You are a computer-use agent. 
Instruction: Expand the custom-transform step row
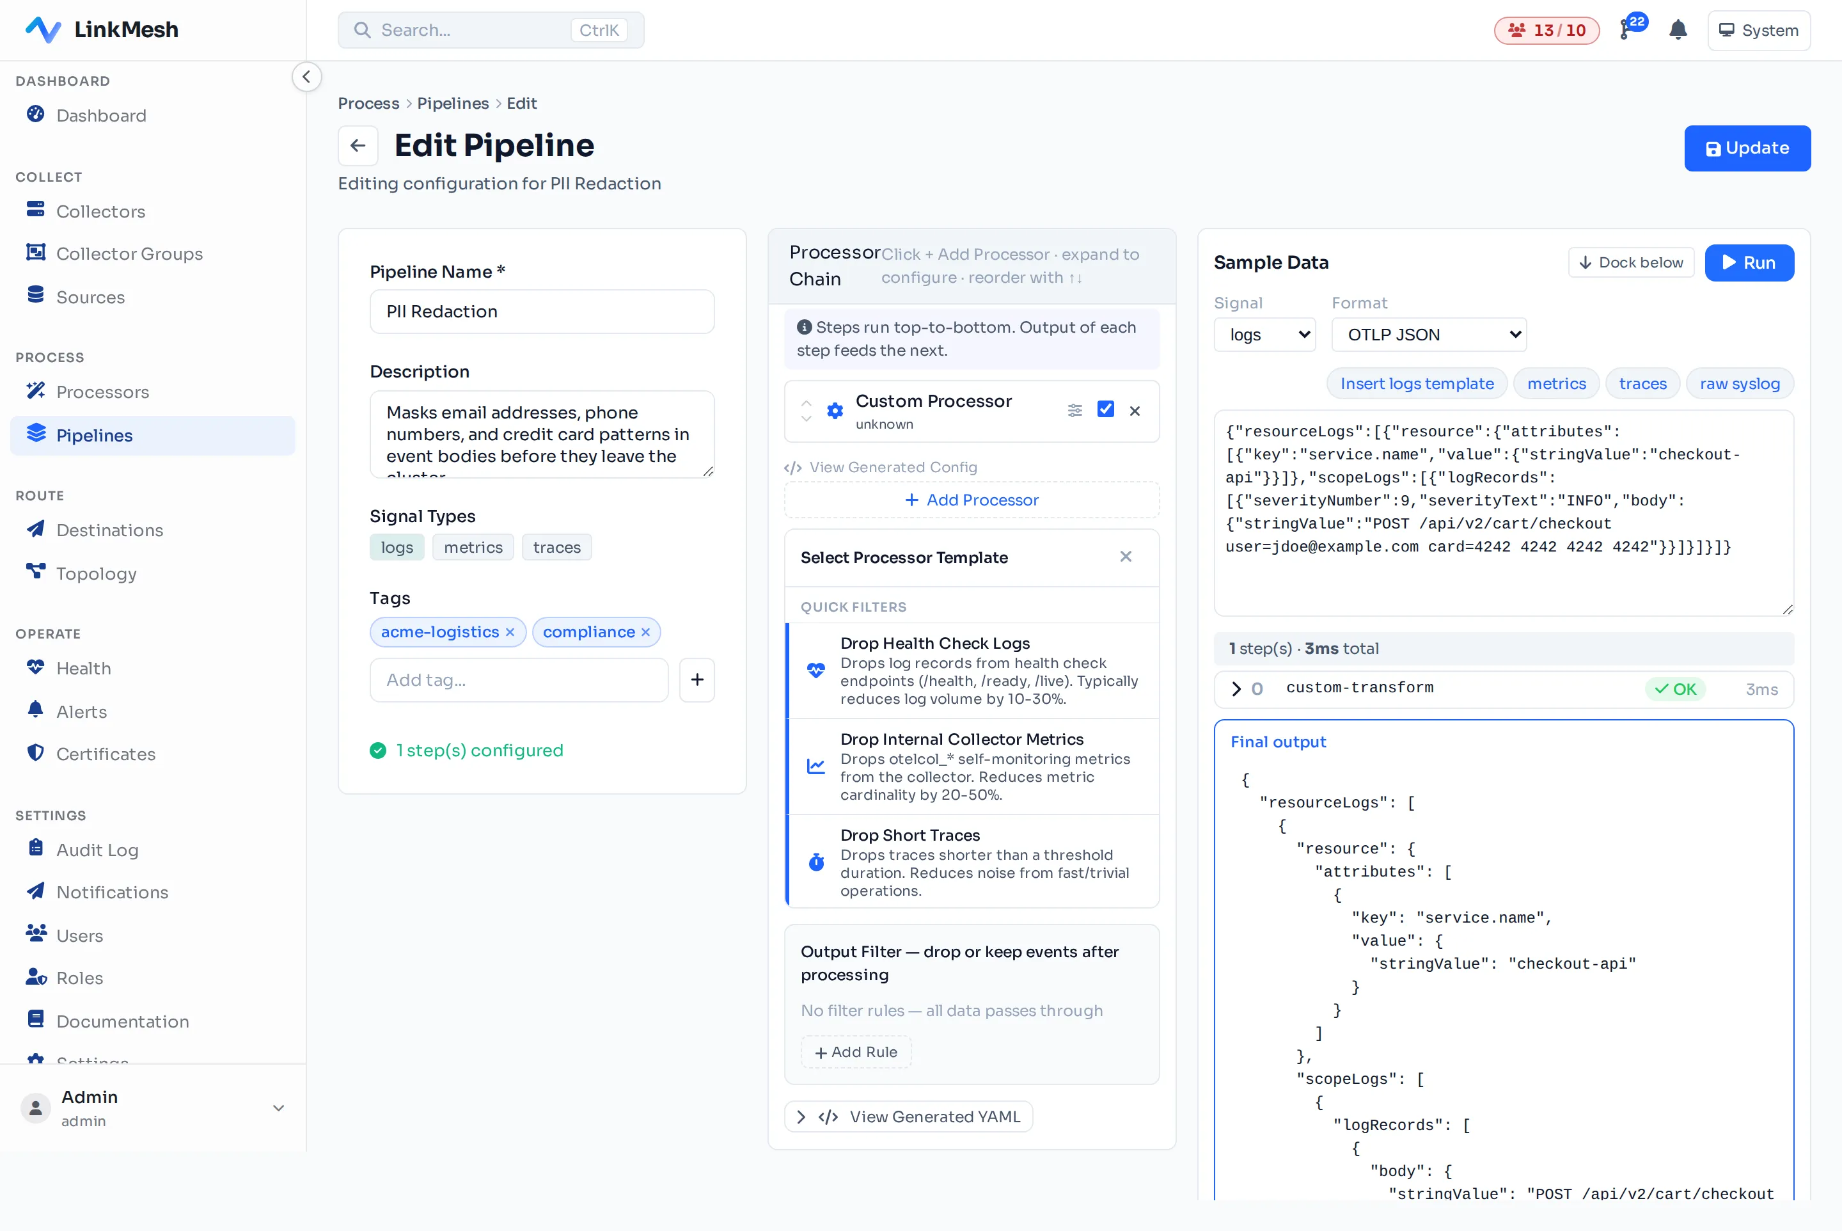1503,688
